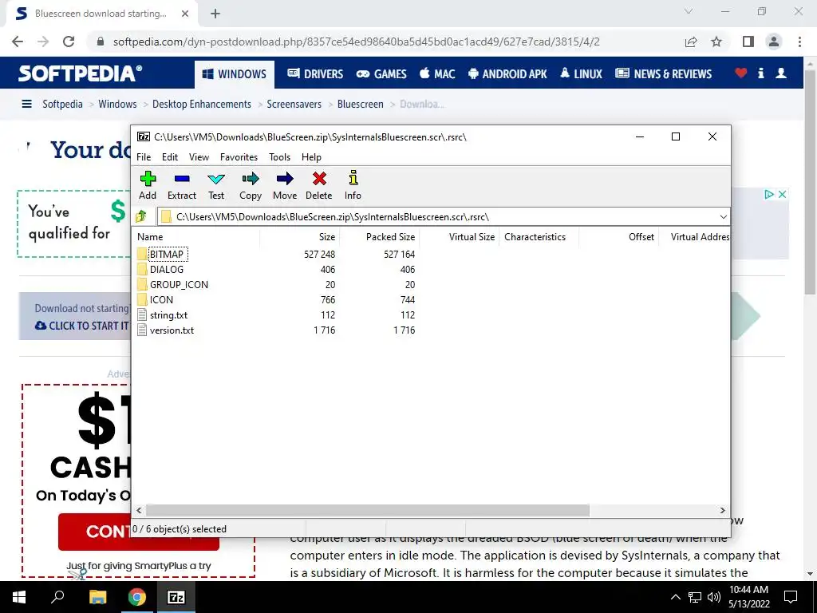Reload the Softpedia page
The image size is (817, 613).
(x=69, y=42)
